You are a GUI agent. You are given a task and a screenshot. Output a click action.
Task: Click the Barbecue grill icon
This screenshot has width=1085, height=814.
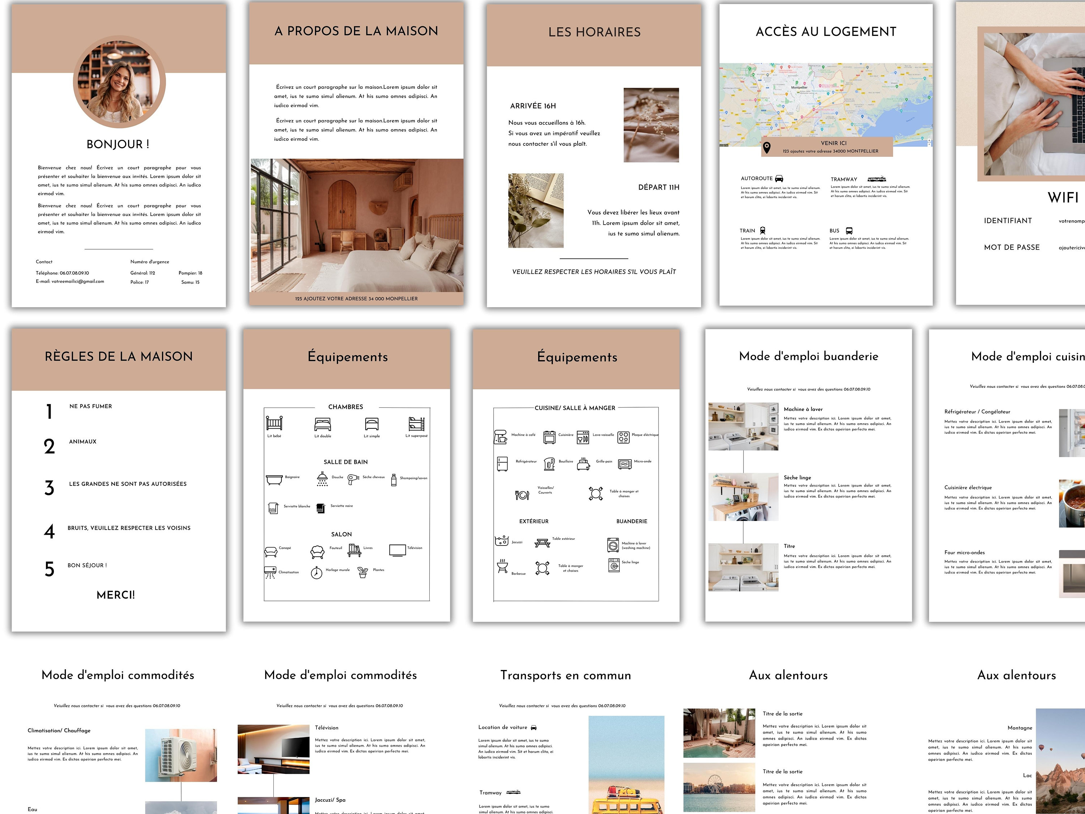502,566
